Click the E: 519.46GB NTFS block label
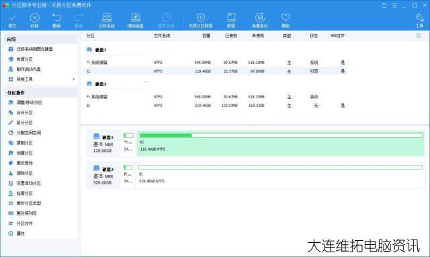The image size is (430, 257). click(x=152, y=181)
